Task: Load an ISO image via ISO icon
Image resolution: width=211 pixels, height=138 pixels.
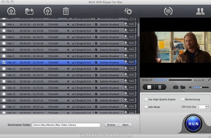Action: point(48,11)
